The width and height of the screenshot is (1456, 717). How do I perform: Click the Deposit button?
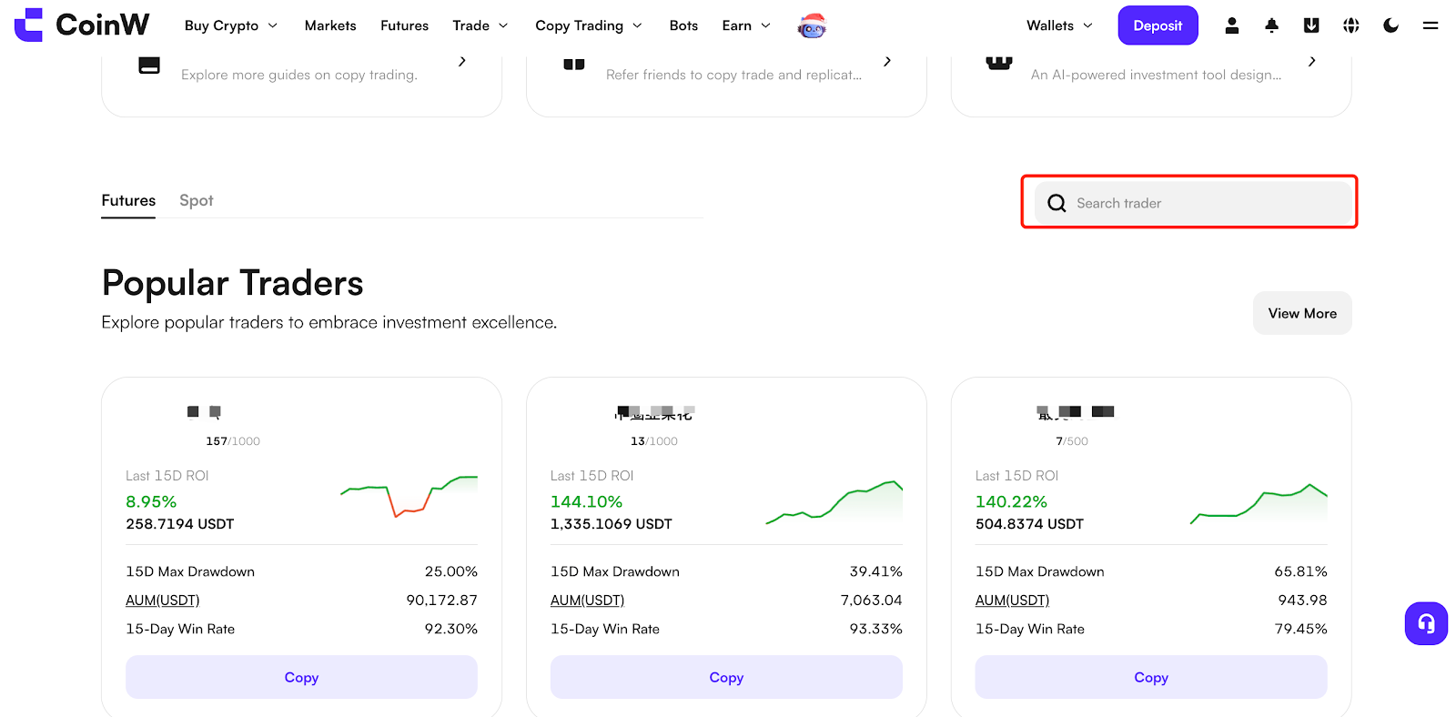point(1158,25)
